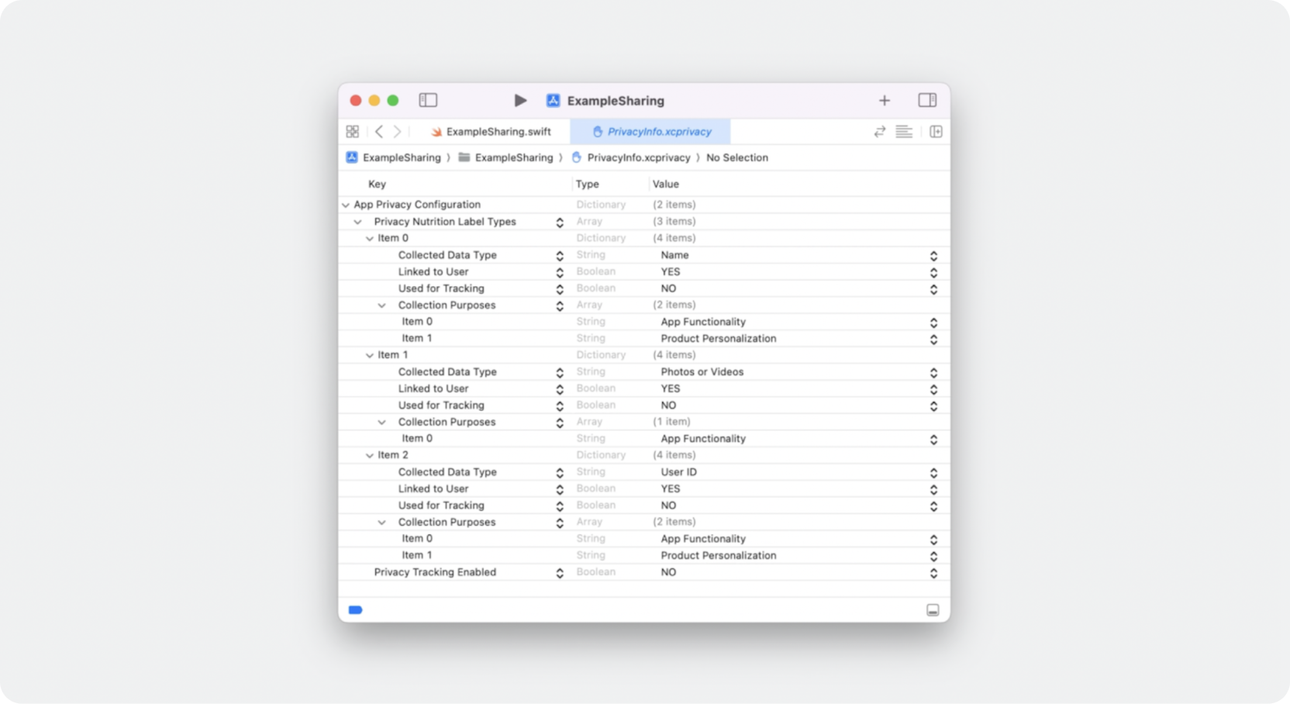This screenshot has height=704, width=1290.
Task: Click the code review arrows icon
Action: 879,132
